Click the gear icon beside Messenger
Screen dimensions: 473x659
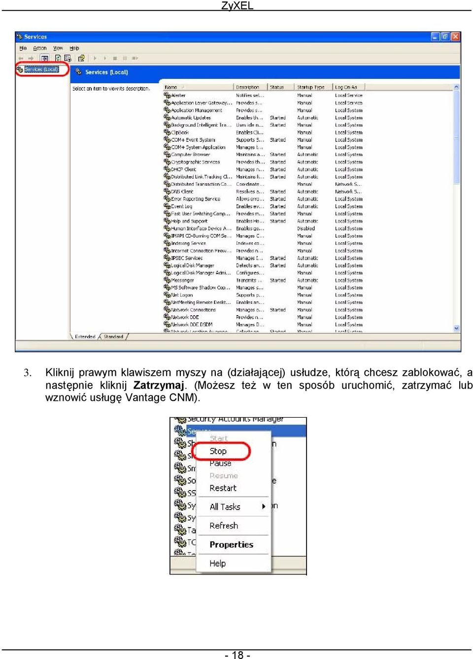point(167,280)
